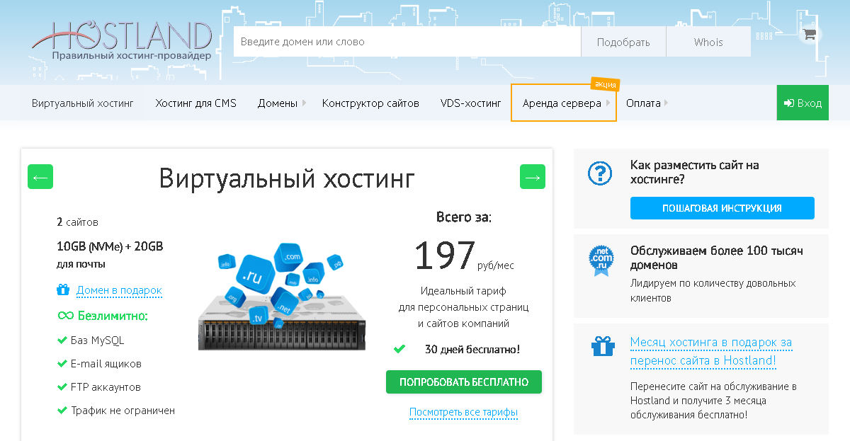Click the 197 руб/мес price
Image resolution: width=850 pixels, height=441 pixels.
pyautogui.click(x=464, y=256)
